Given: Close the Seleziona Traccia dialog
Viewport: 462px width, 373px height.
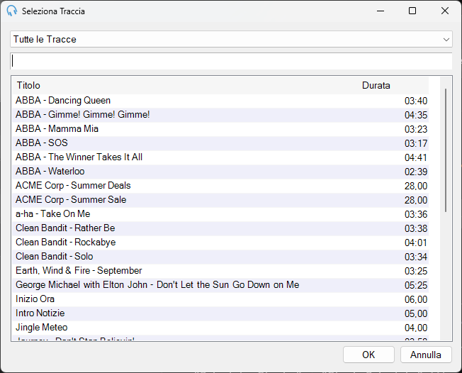Looking at the screenshot, I should click(445, 11).
